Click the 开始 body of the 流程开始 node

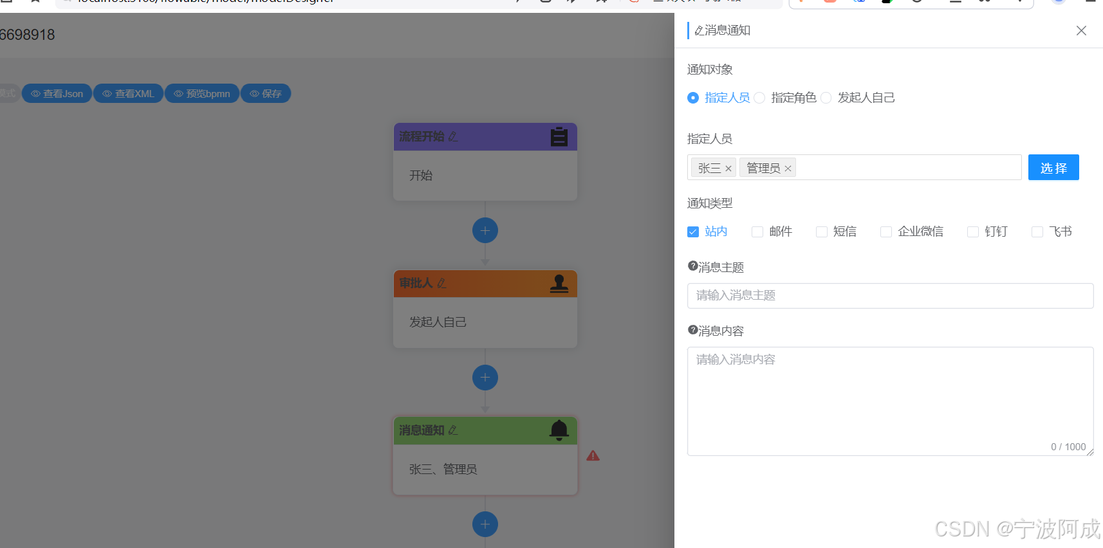point(485,176)
